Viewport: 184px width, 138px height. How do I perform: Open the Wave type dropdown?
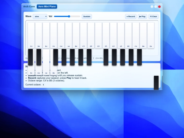point(40,16)
